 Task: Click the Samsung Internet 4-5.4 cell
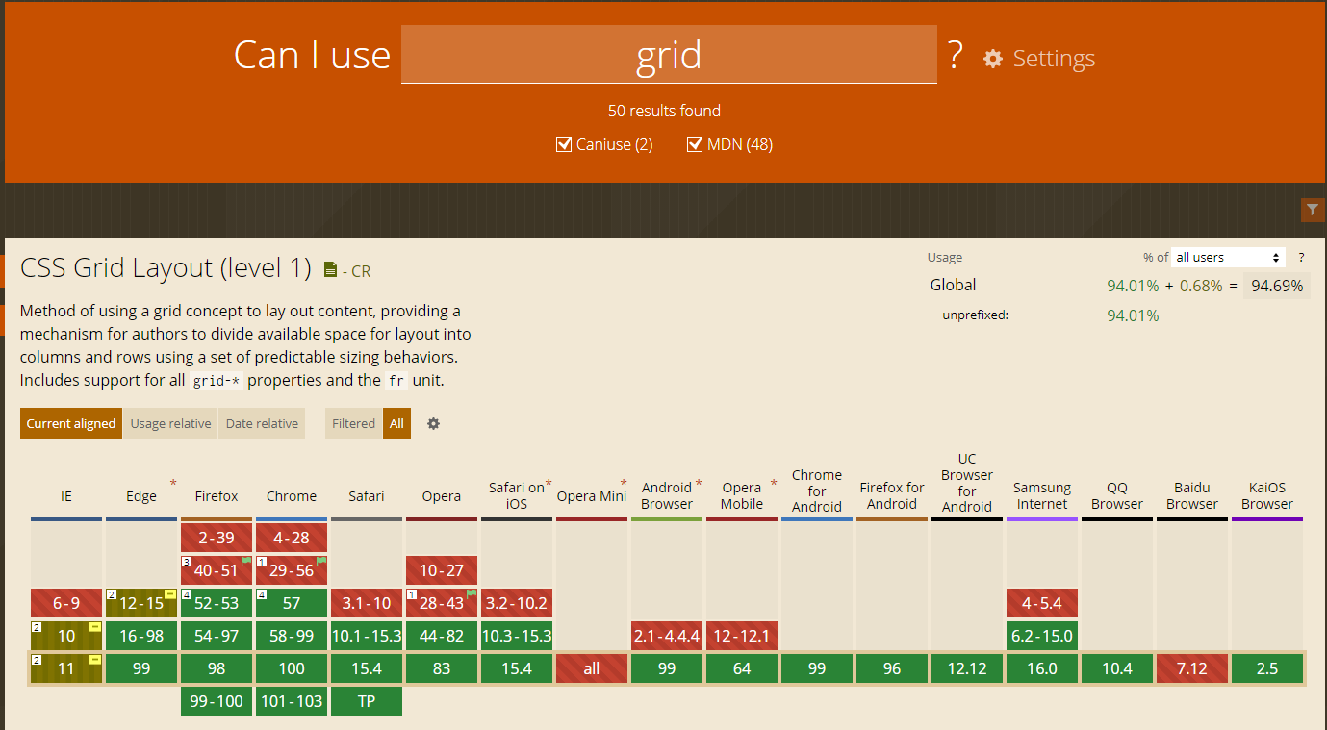(x=1042, y=603)
